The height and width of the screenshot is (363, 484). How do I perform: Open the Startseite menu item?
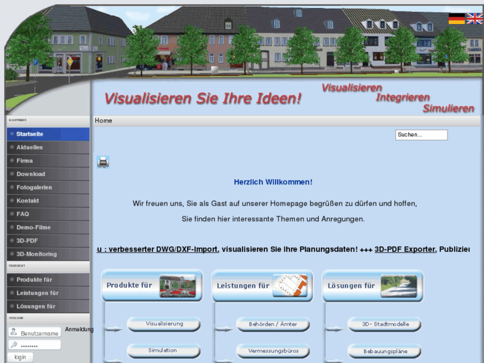point(48,134)
